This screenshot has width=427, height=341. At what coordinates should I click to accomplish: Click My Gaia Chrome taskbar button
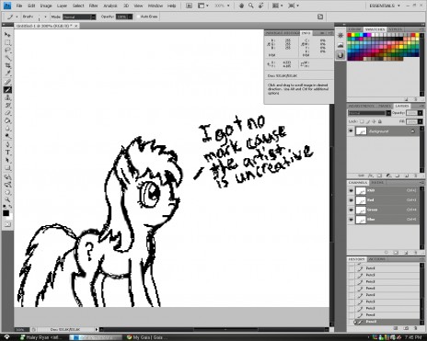(x=149, y=337)
